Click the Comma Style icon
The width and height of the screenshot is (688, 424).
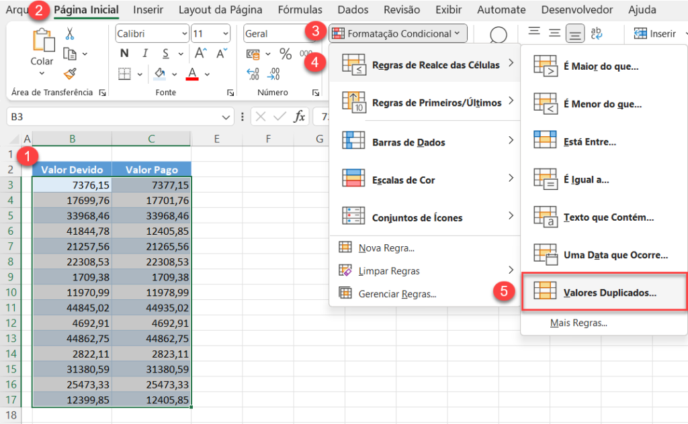[304, 52]
